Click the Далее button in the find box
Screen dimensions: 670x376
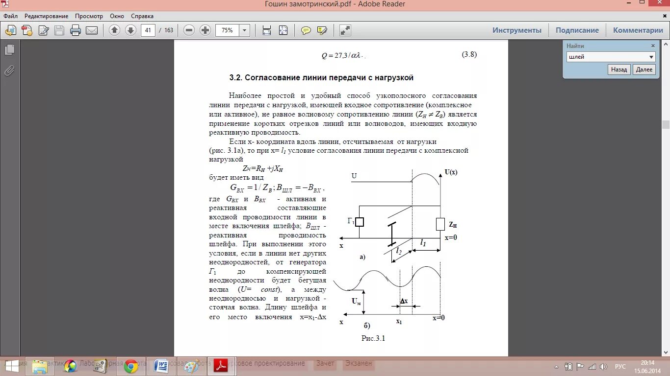pyautogui.click(x=644, y=70)
